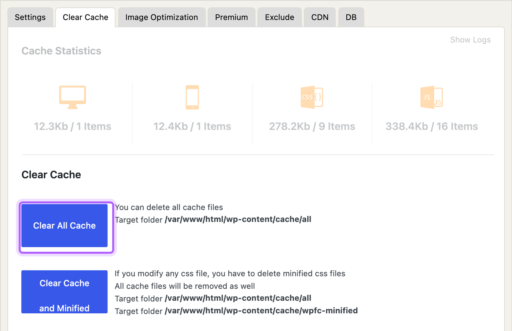Select the Clear Cache tab

86,17
